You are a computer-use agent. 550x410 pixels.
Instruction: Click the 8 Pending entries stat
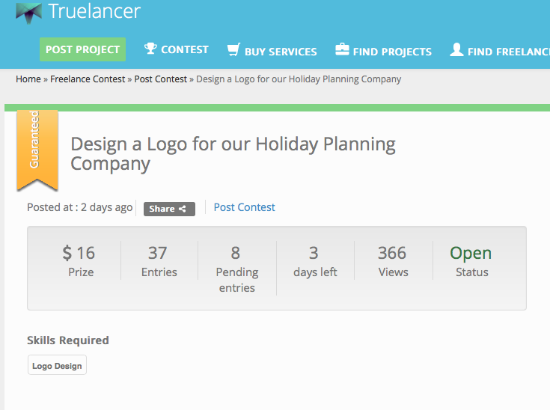click(x=236, y=269)
